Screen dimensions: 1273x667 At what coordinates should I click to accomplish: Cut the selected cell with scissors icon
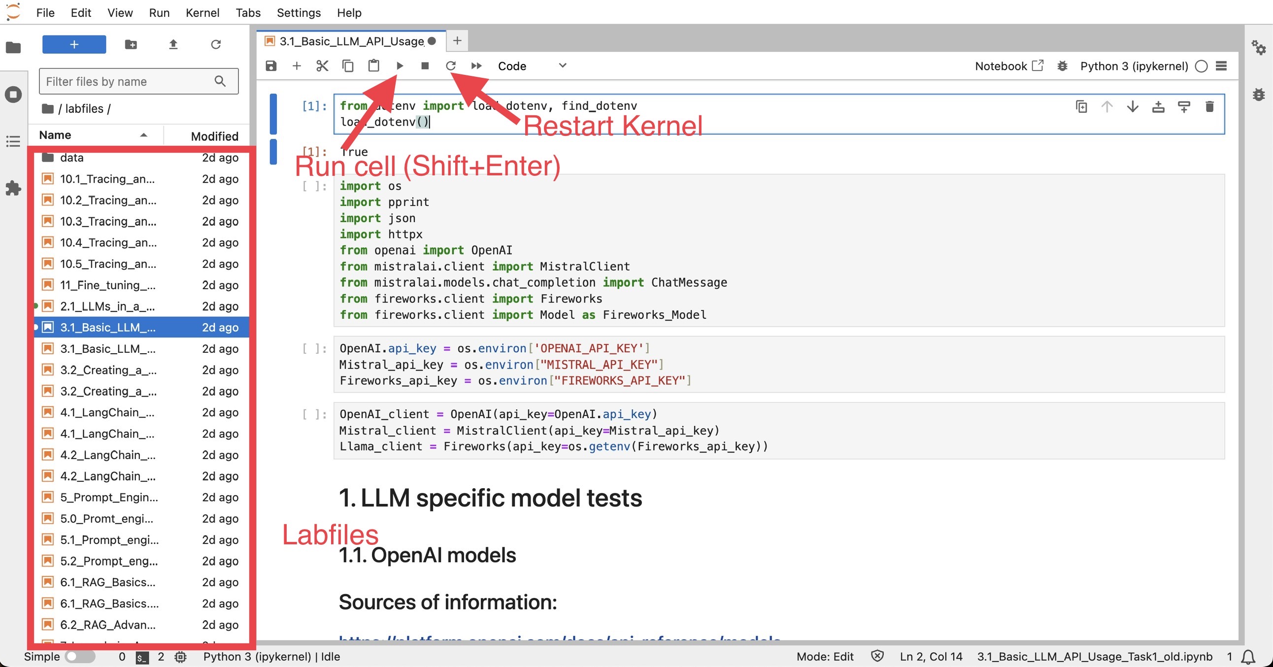click(322, 66)
